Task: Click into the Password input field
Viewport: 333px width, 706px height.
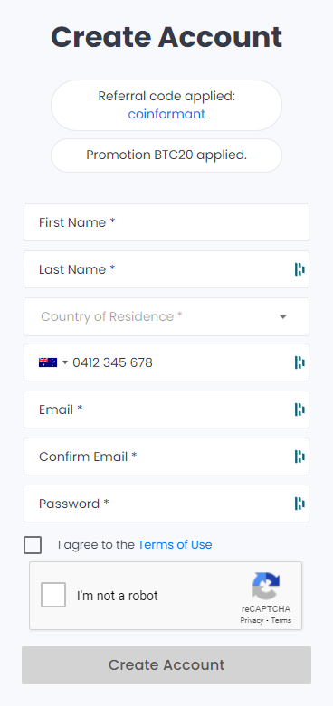Action: point(166,504)
